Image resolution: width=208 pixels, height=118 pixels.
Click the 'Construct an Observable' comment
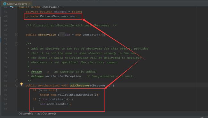(71, 26)
